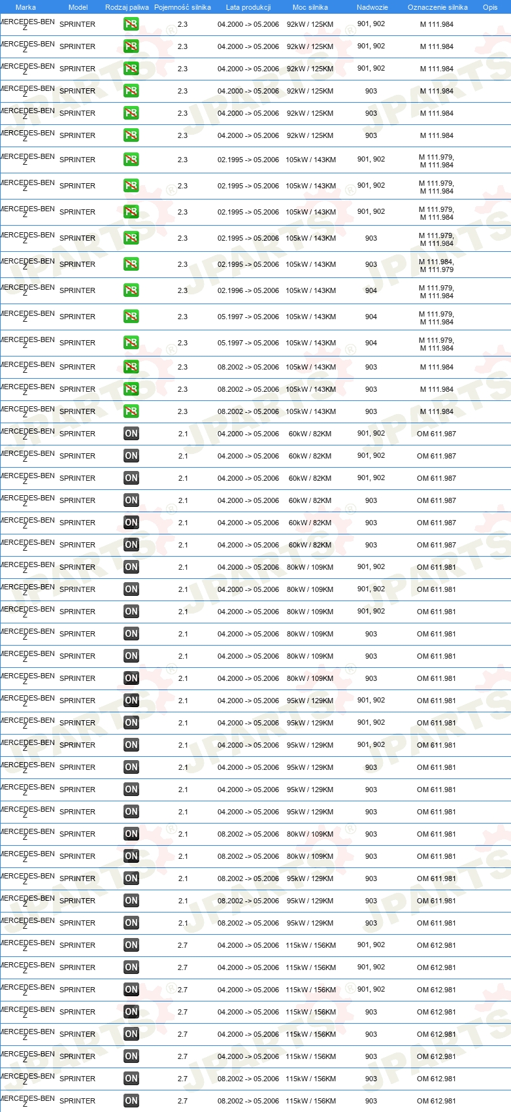Click ON icon in the topmost 60kW / 82KM row
Viewport: 511px width, 1112px height.
[131, 434]
